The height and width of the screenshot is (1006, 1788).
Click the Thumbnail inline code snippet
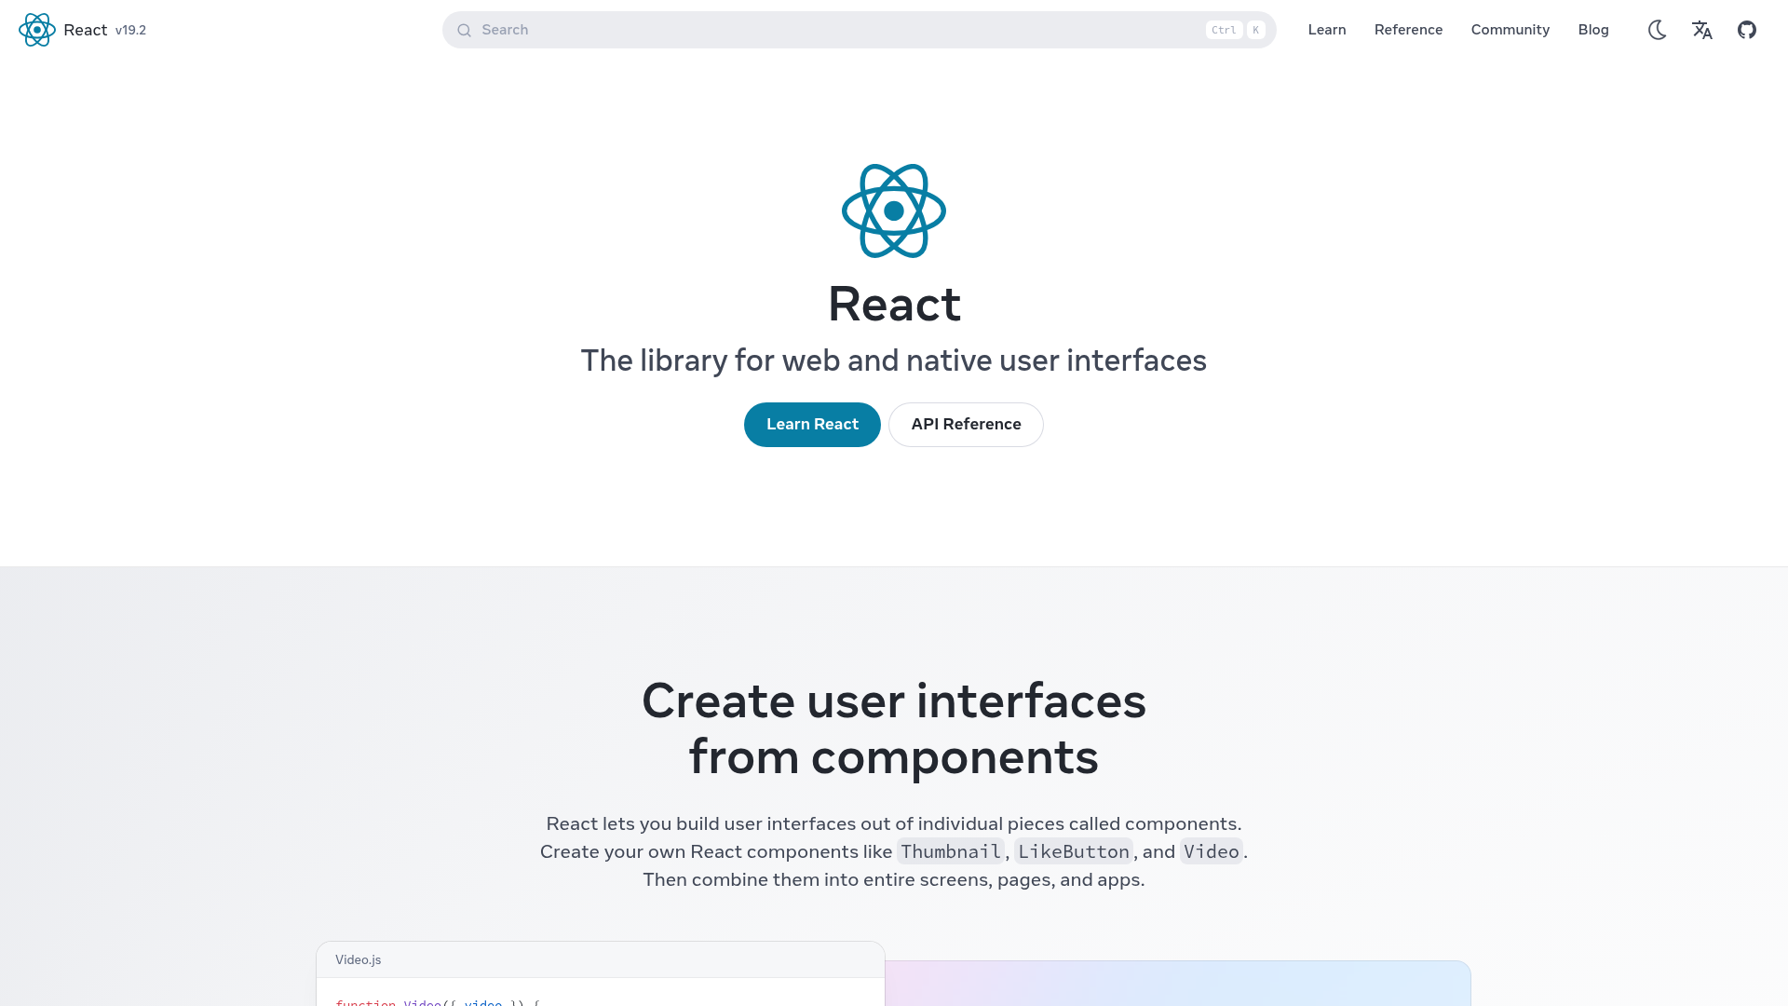pos(950,851)
